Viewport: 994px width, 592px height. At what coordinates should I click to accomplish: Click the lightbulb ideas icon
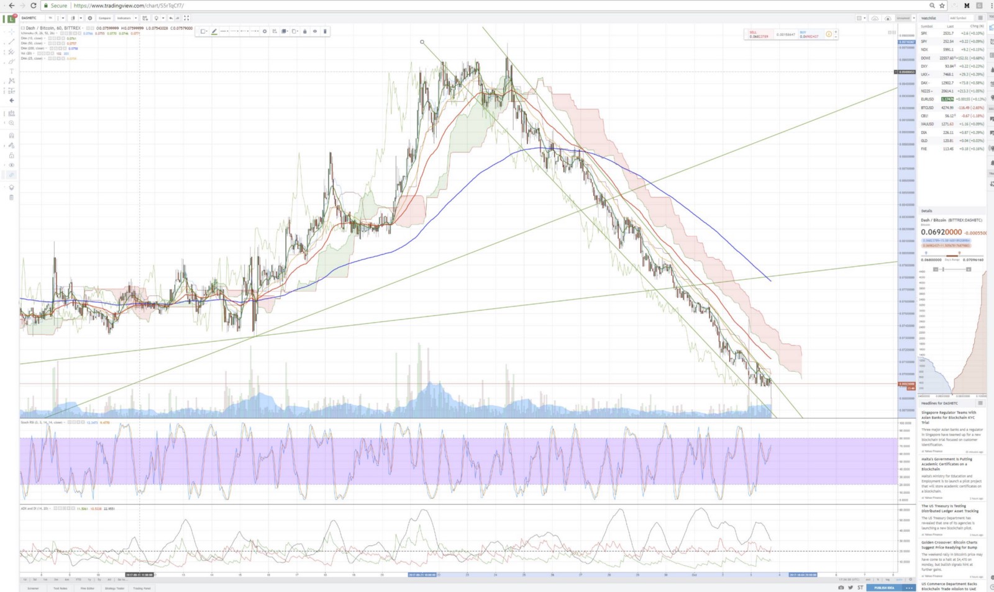click(x=156, y=18)
